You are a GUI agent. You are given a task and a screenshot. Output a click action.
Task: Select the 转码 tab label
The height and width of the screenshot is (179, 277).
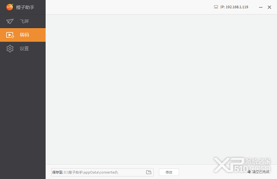pos(24,35)
